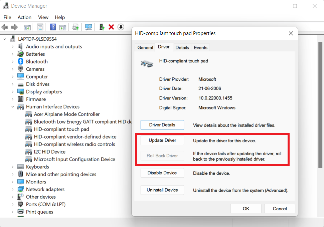Switch to the Details tab
324x227 pixels.
click(x=182, y=47)
